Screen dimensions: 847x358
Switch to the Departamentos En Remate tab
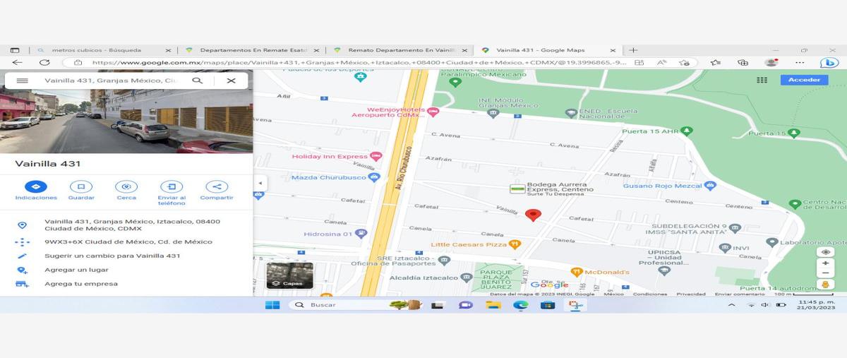[251, 50]
